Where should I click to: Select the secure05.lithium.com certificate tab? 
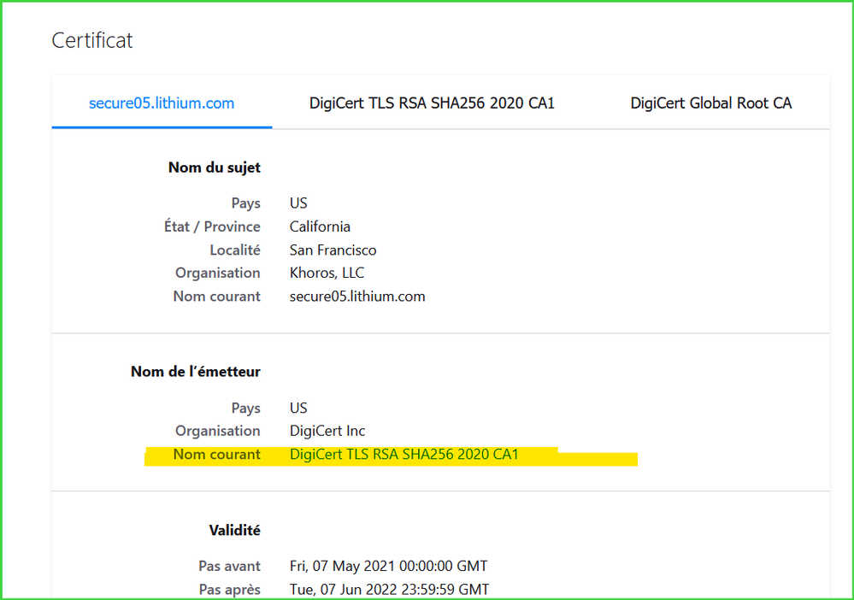click(x=162, y=103)
